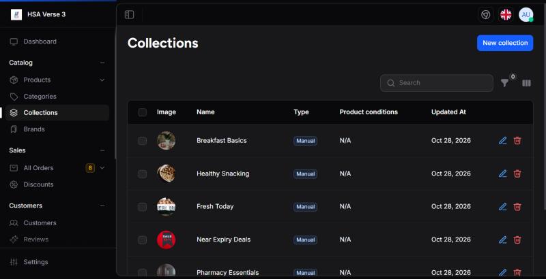Image resolution: width=546 pixels, height=279 pixels.
Task: Open Reviews in sidebar
Action: (x=57, y=240)
